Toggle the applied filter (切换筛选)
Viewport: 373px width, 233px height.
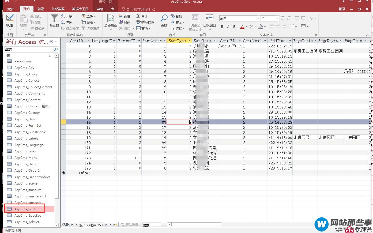tap(91, 28)
